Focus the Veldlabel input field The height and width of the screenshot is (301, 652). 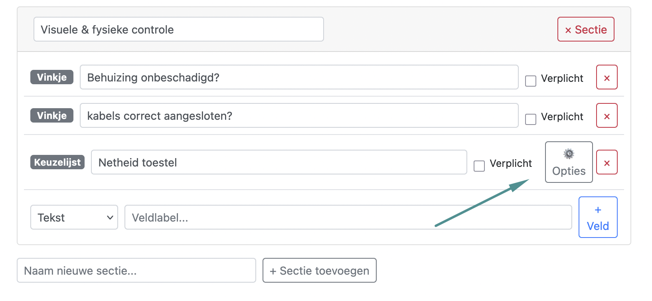click(348, 217)
